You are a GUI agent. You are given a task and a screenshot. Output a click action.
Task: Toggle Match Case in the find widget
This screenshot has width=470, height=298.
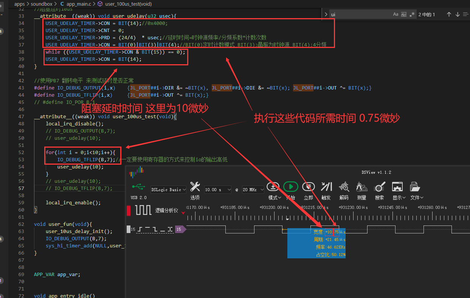point(396,14)
